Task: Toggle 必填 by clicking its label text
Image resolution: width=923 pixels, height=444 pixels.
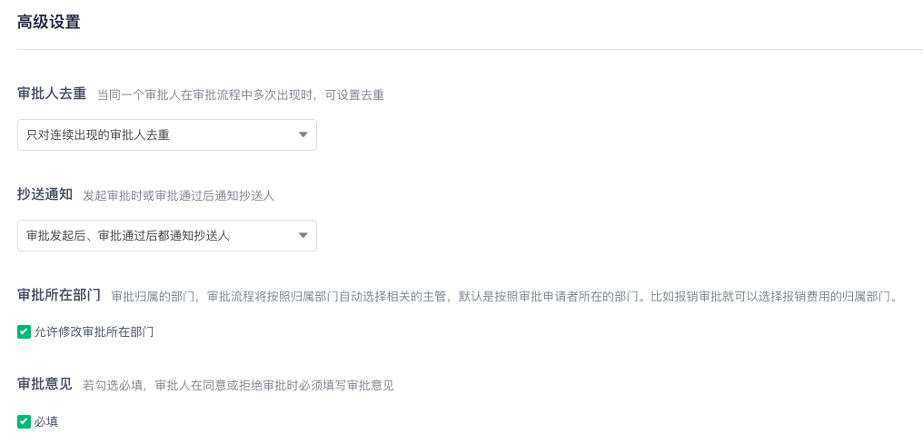Action: click(46, 421)
